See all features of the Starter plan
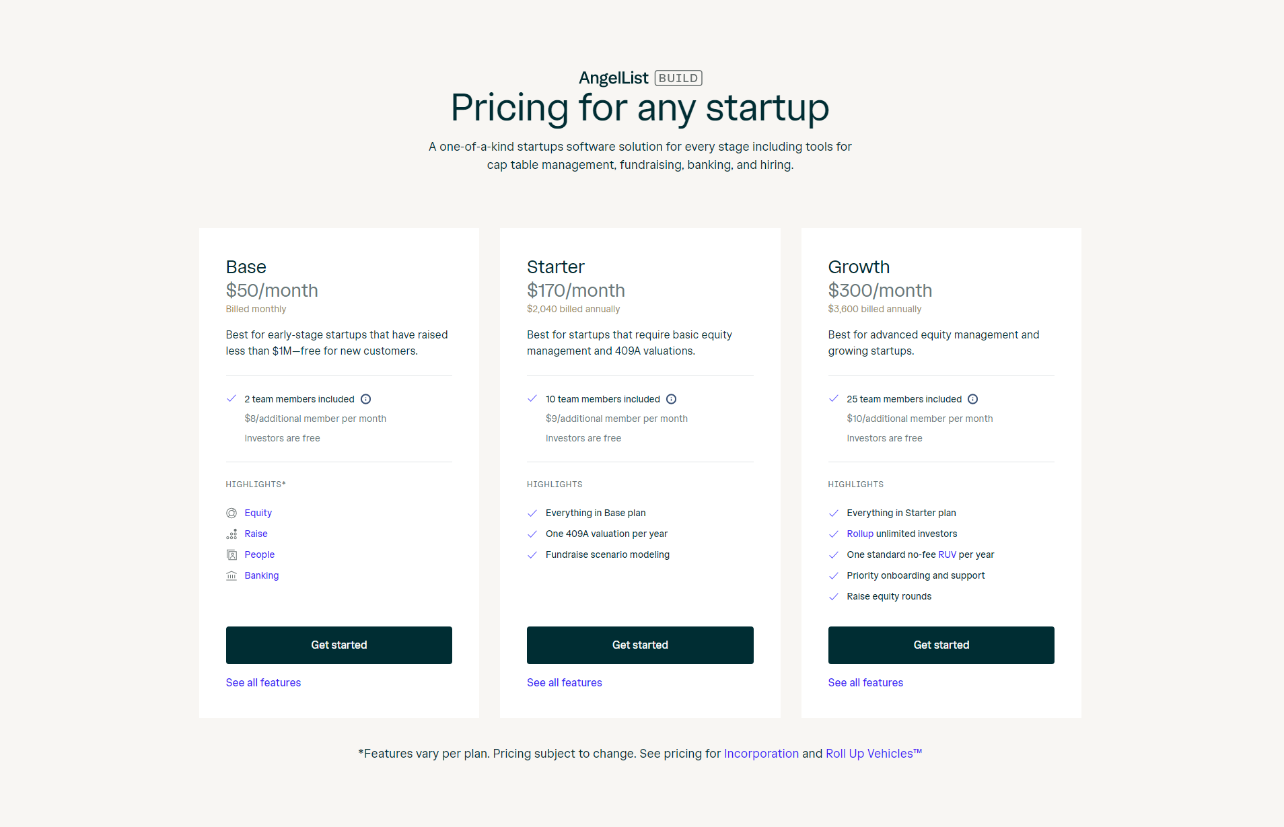Screen dimensions: 1284x827 pyautogui.click(x=564, y=682)
